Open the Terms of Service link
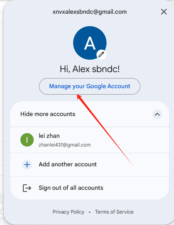The width and height of the screenshot is (174, 225). [114, 212]
